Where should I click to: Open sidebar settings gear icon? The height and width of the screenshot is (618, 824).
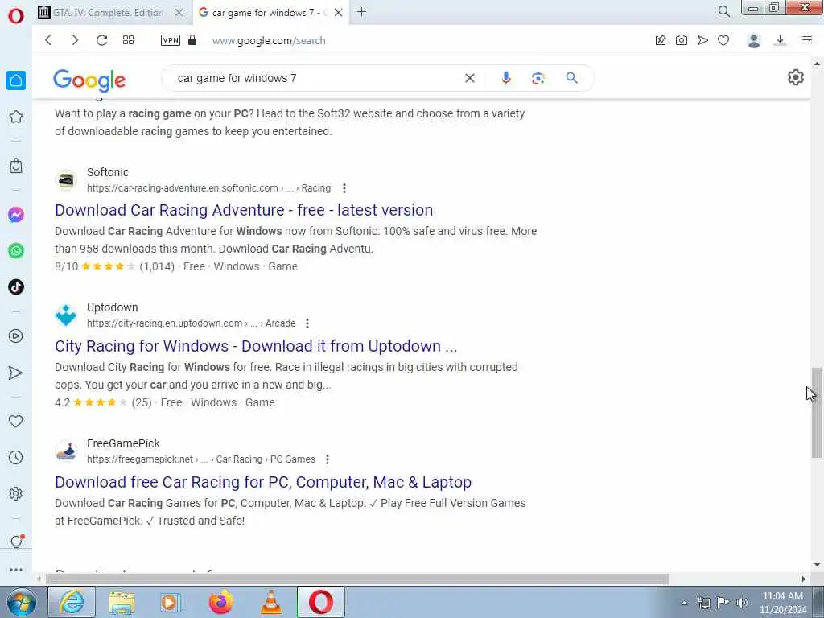[16, 493]
